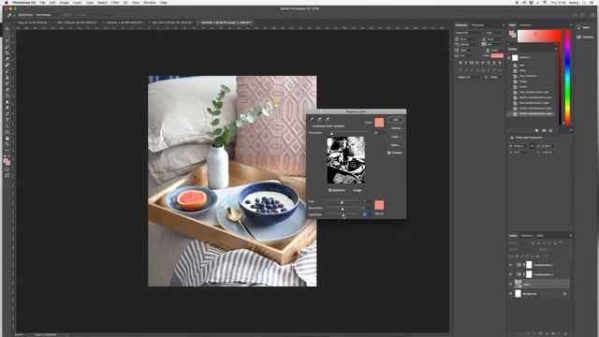
Task: Switch to the Paragraph tab
Action: click(477, 25)
